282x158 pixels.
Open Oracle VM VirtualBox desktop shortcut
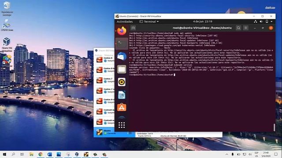click(7, 44)
